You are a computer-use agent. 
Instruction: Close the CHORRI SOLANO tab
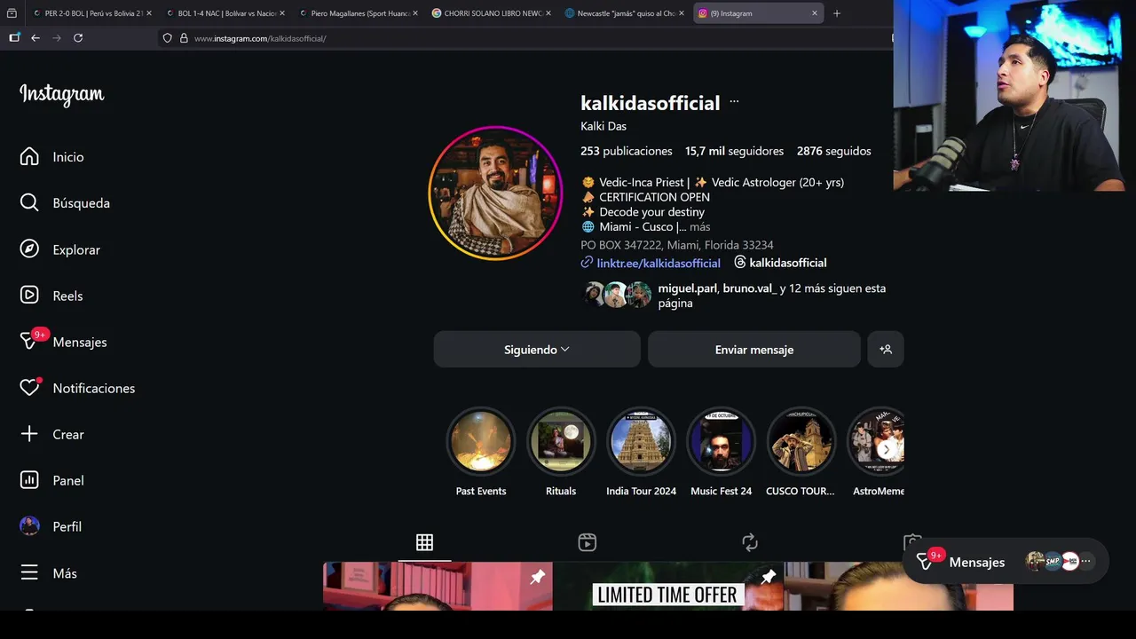(548, 13)
